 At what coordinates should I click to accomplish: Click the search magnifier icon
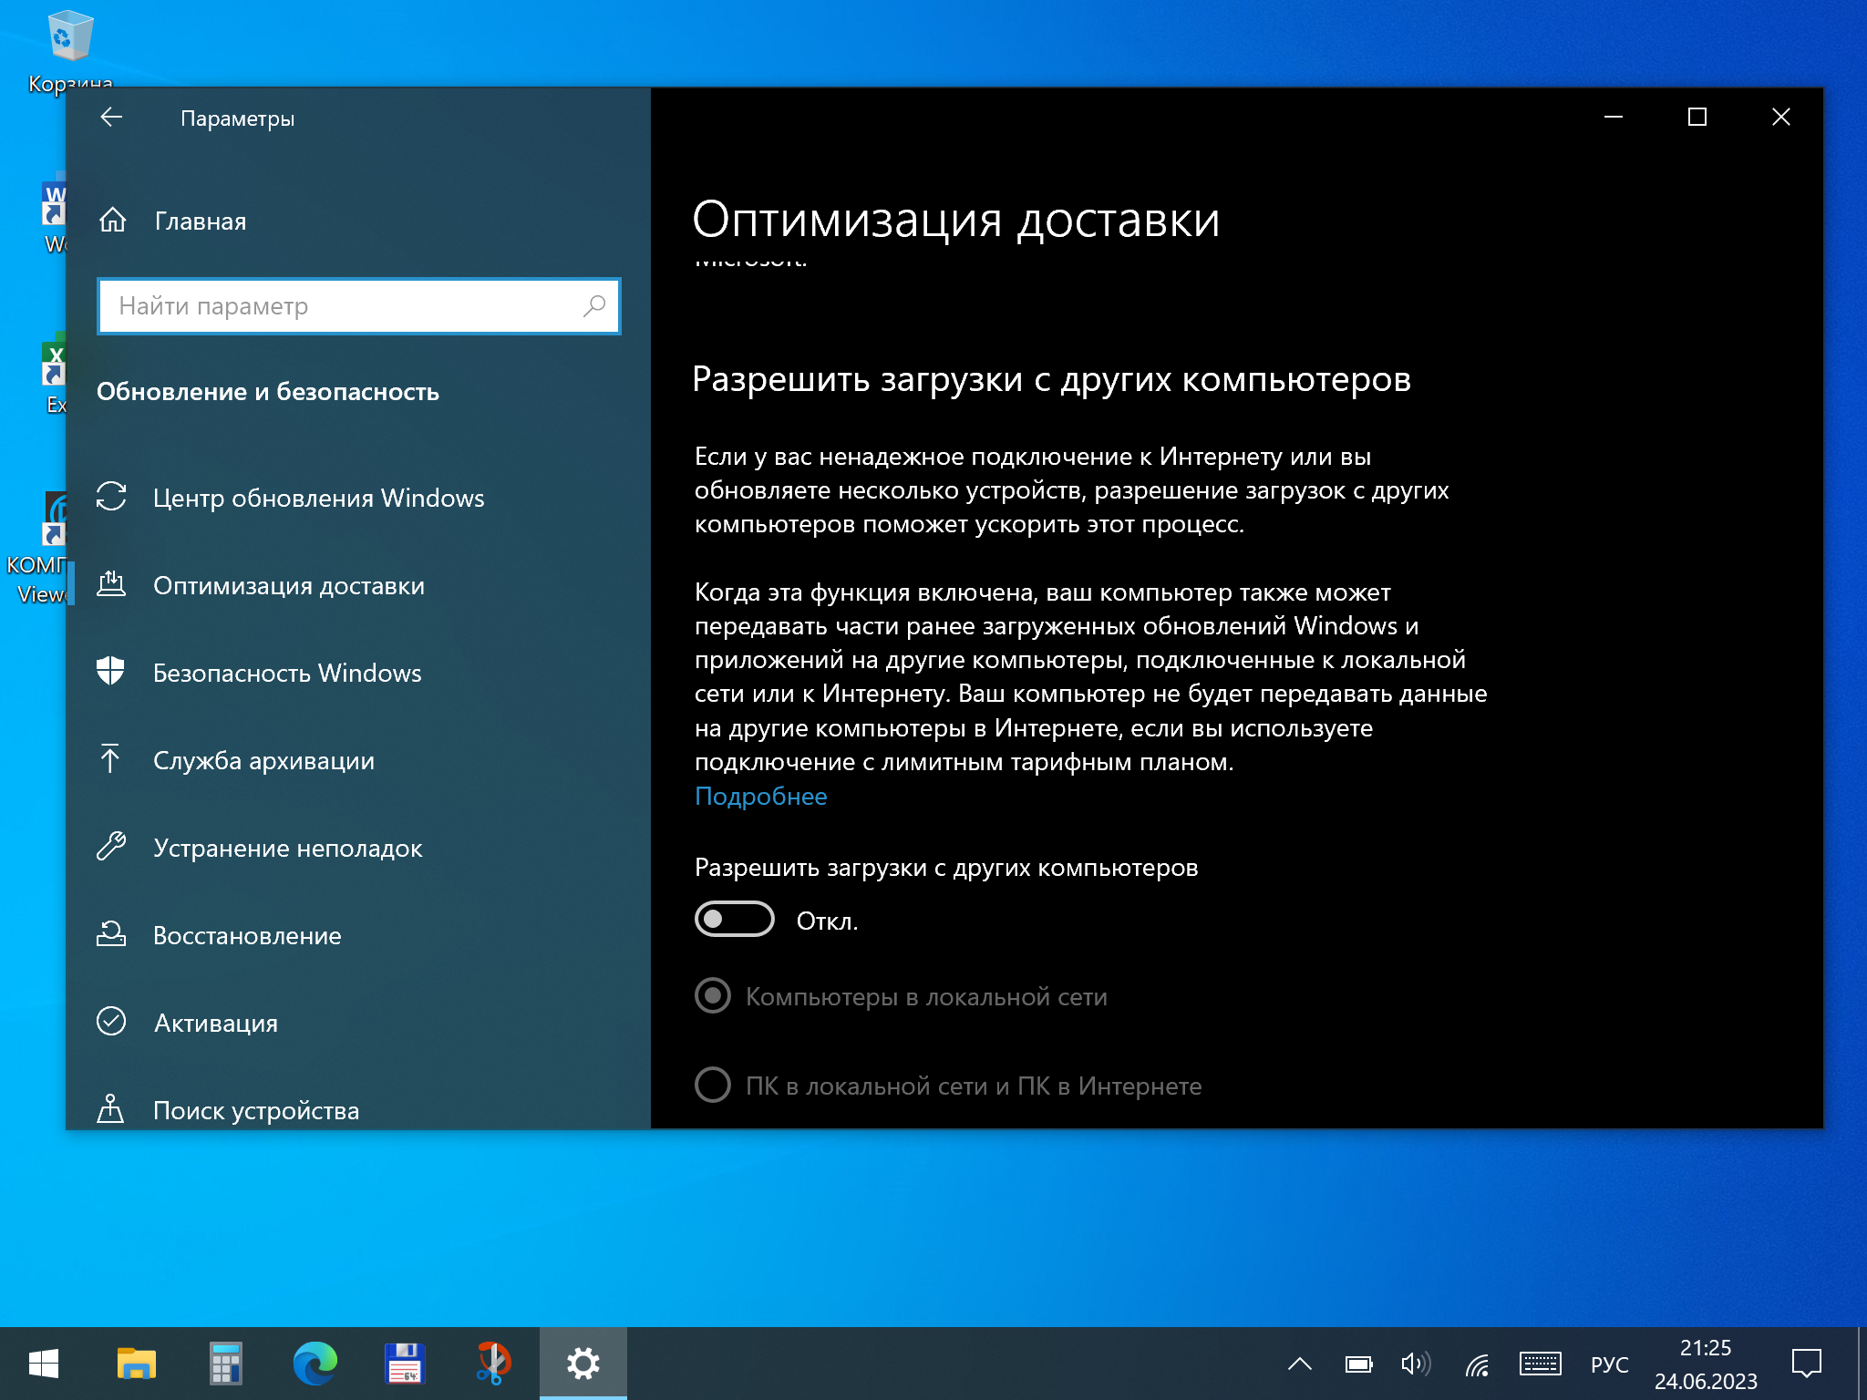pyautogui.click(x=594, y=306)
